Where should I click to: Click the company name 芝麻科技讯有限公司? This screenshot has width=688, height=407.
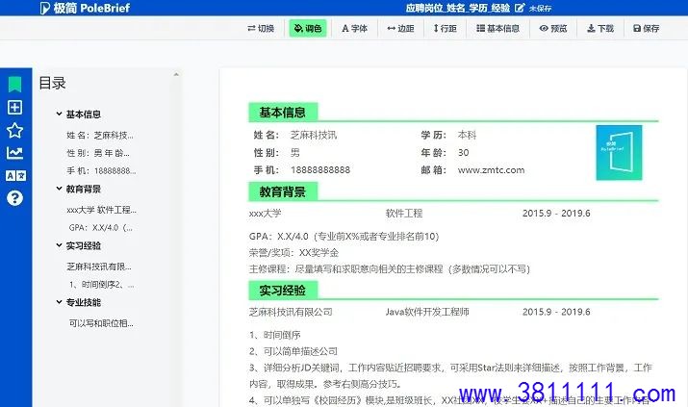click(x=291, y=313)
